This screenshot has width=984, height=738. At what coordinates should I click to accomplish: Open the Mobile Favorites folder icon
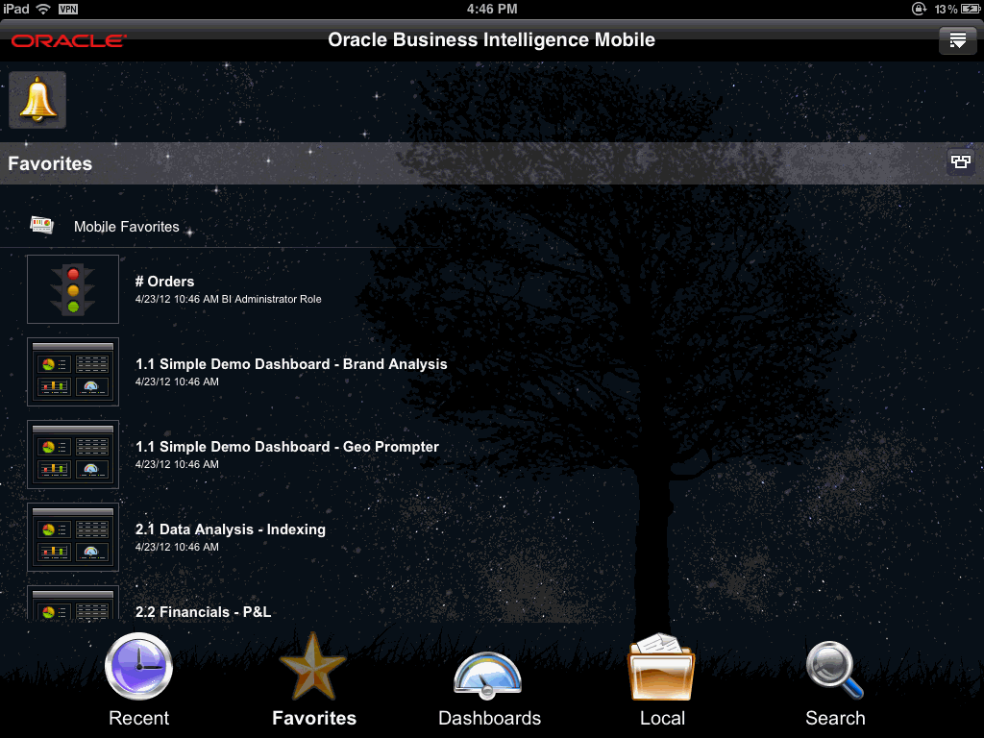point(42,225)
